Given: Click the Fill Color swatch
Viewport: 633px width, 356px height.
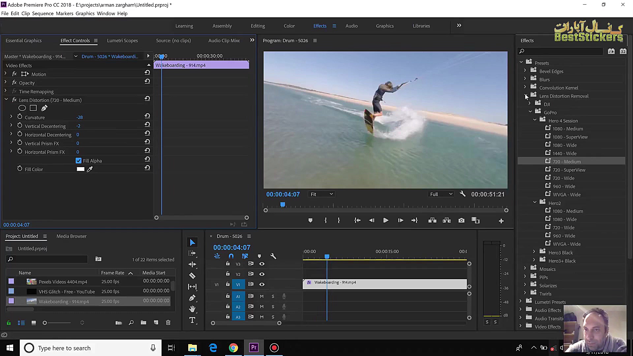Looking at the screenshot, I should click(80, 169).
